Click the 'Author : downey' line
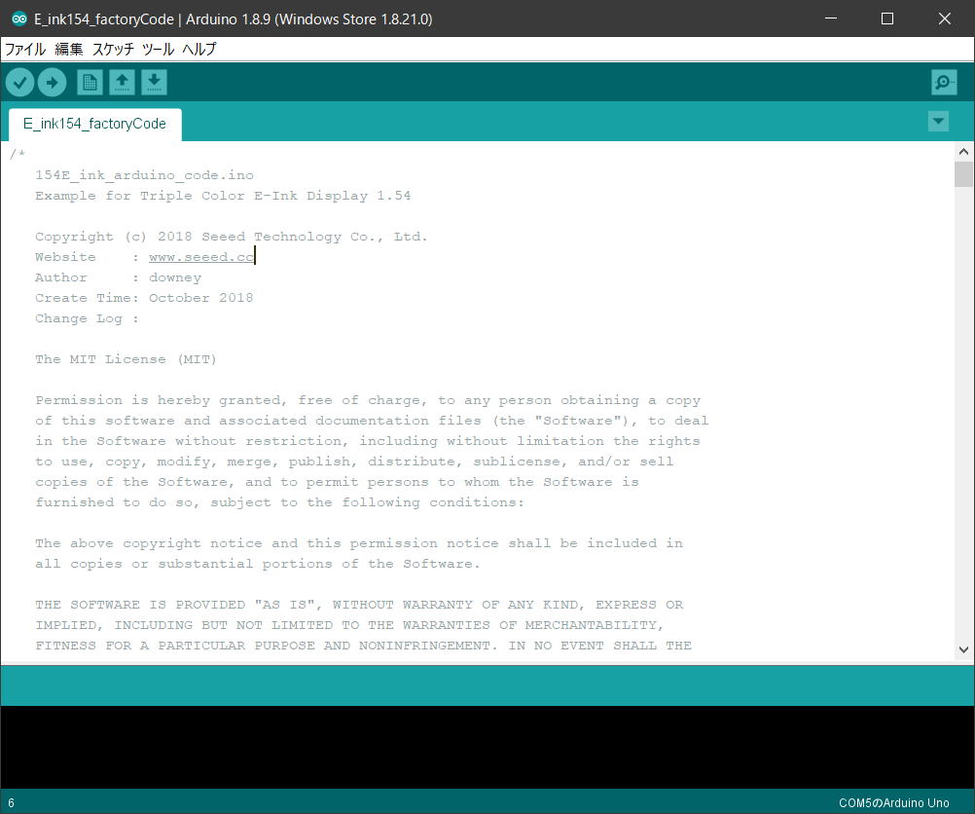The height and width of the screenshot is (814, 975). tap(118, 277)
